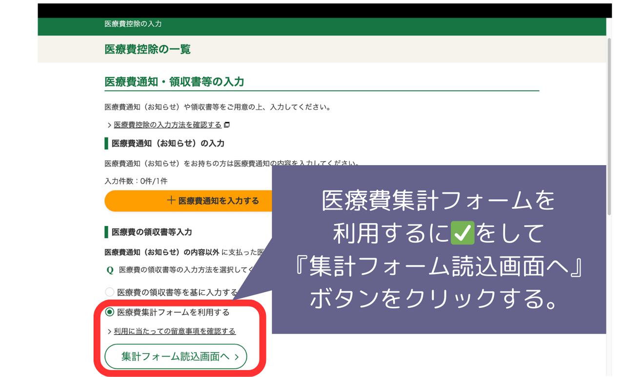Click the 医療費通知（お知らせ）の入力 subheading
Screen dimensions: 644x377
click(x=168, y=143)
